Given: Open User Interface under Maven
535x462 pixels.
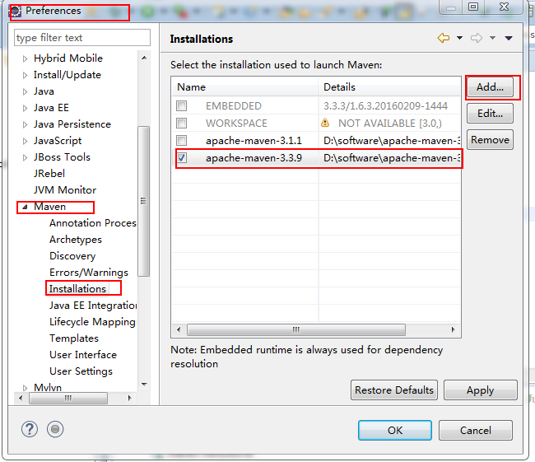Looking at the screenshot, I should 83,354.
